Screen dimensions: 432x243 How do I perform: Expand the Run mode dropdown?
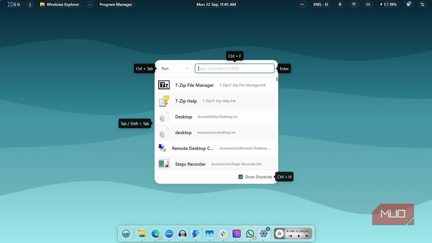(175, 68)
